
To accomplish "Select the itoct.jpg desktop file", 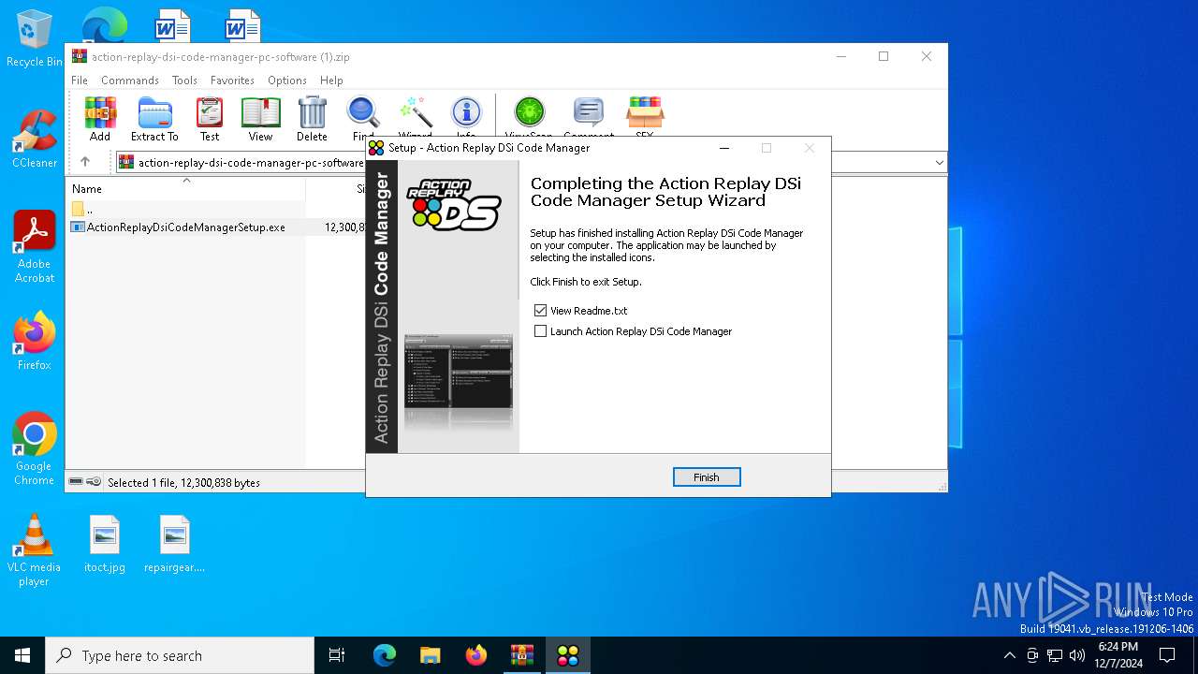I will pos(105,544).
